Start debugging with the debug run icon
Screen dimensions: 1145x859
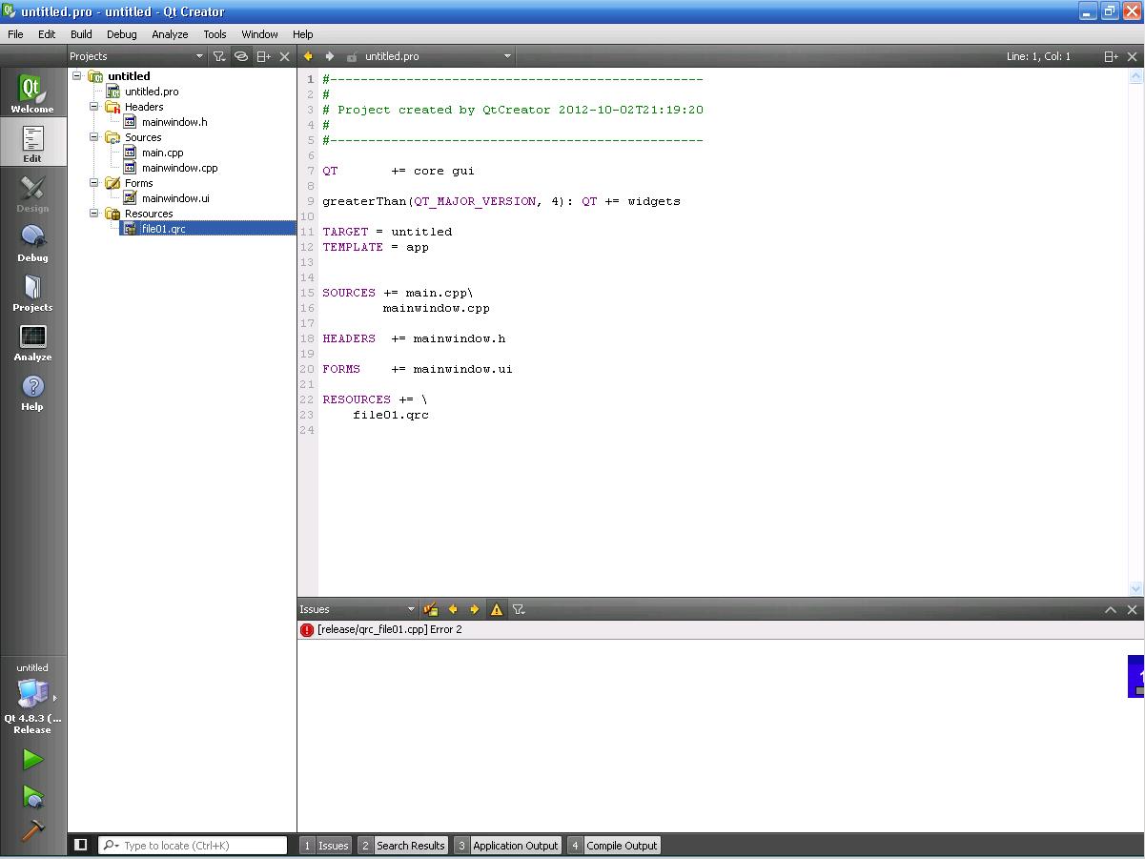coord(32,796)
